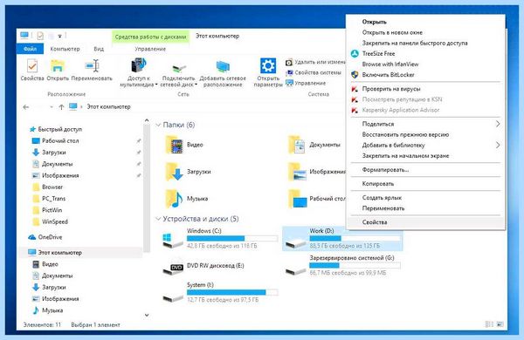Select Quick access (Быстрый доступ) in sidebar
This screenshot has height=340, width=524.
click(x=56, y=129)
